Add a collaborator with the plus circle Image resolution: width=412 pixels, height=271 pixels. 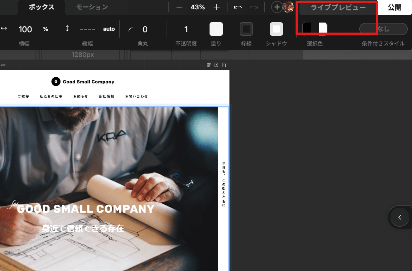(277, 8)
